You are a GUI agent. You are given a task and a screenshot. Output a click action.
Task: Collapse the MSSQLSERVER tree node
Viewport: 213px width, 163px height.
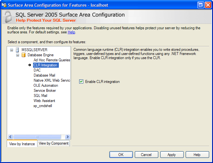(12, 50)
